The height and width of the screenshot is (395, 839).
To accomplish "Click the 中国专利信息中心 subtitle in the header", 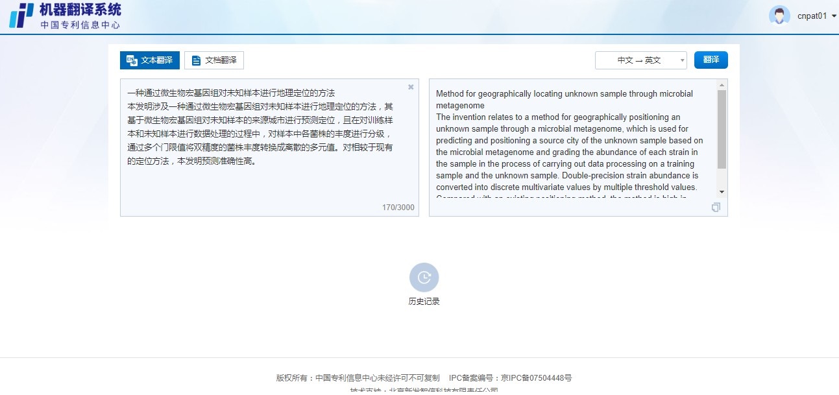I will pyautogui.click(x=80, y=25).
